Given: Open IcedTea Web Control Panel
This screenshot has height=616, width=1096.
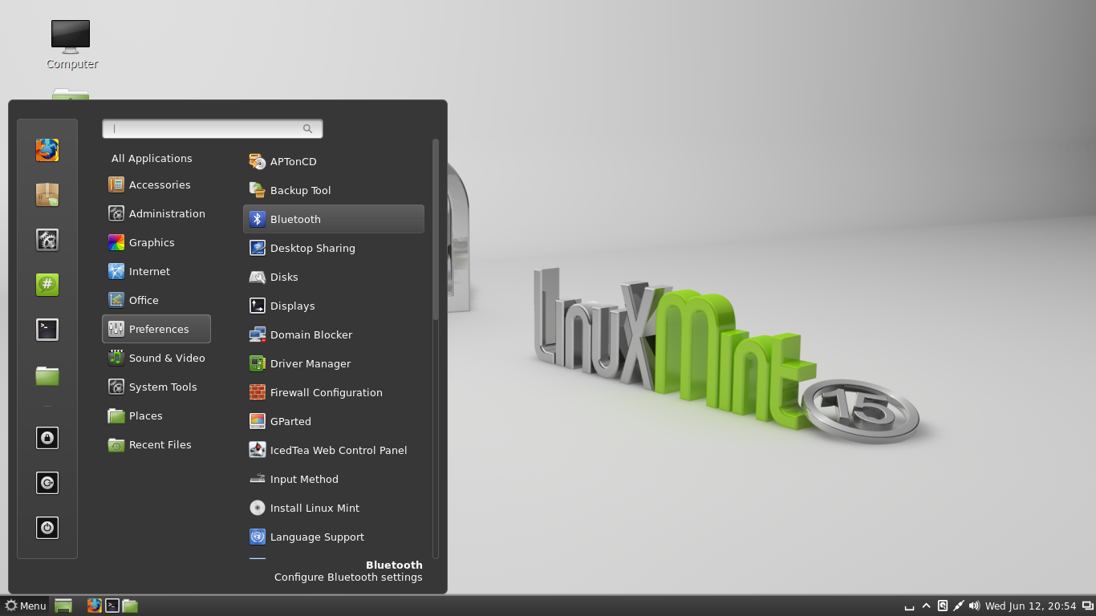Looking at the screenshot, I should (333, 450).
